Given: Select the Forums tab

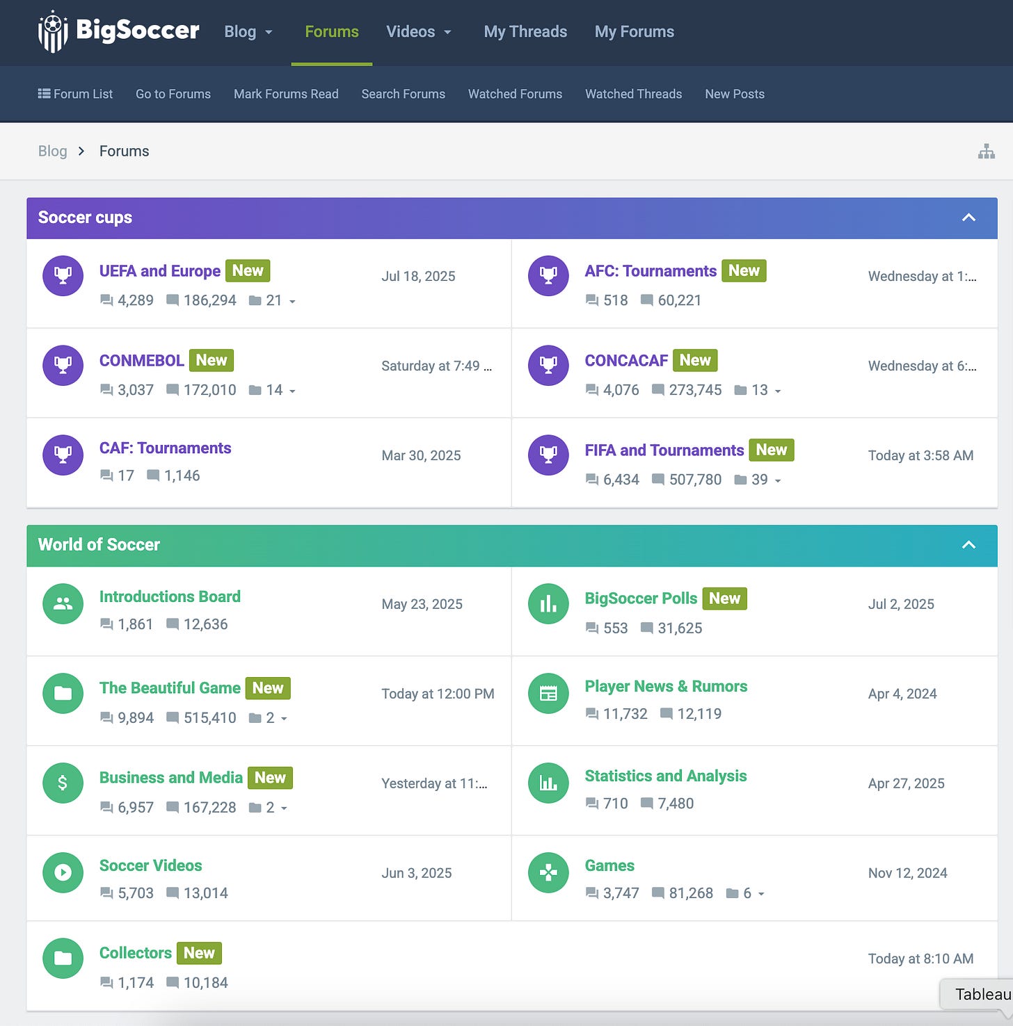Looking at the screenshot, I should 332,32.
